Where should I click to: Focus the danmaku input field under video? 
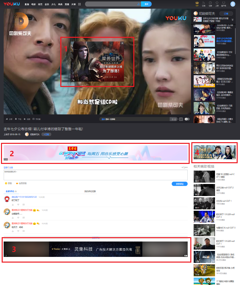(134, 119)
